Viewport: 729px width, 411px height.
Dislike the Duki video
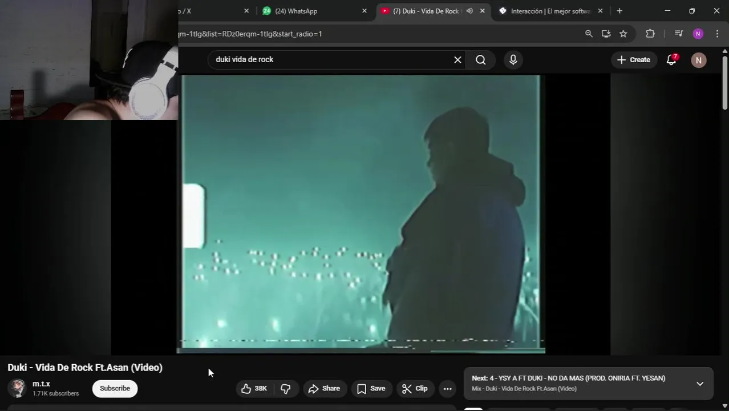pyautogui.click(x=286, y=389)
